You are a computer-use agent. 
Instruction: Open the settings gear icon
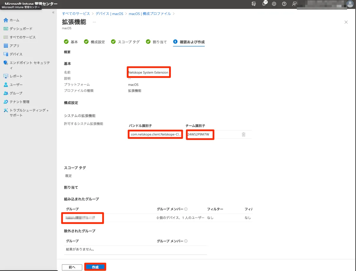[274, 4]
